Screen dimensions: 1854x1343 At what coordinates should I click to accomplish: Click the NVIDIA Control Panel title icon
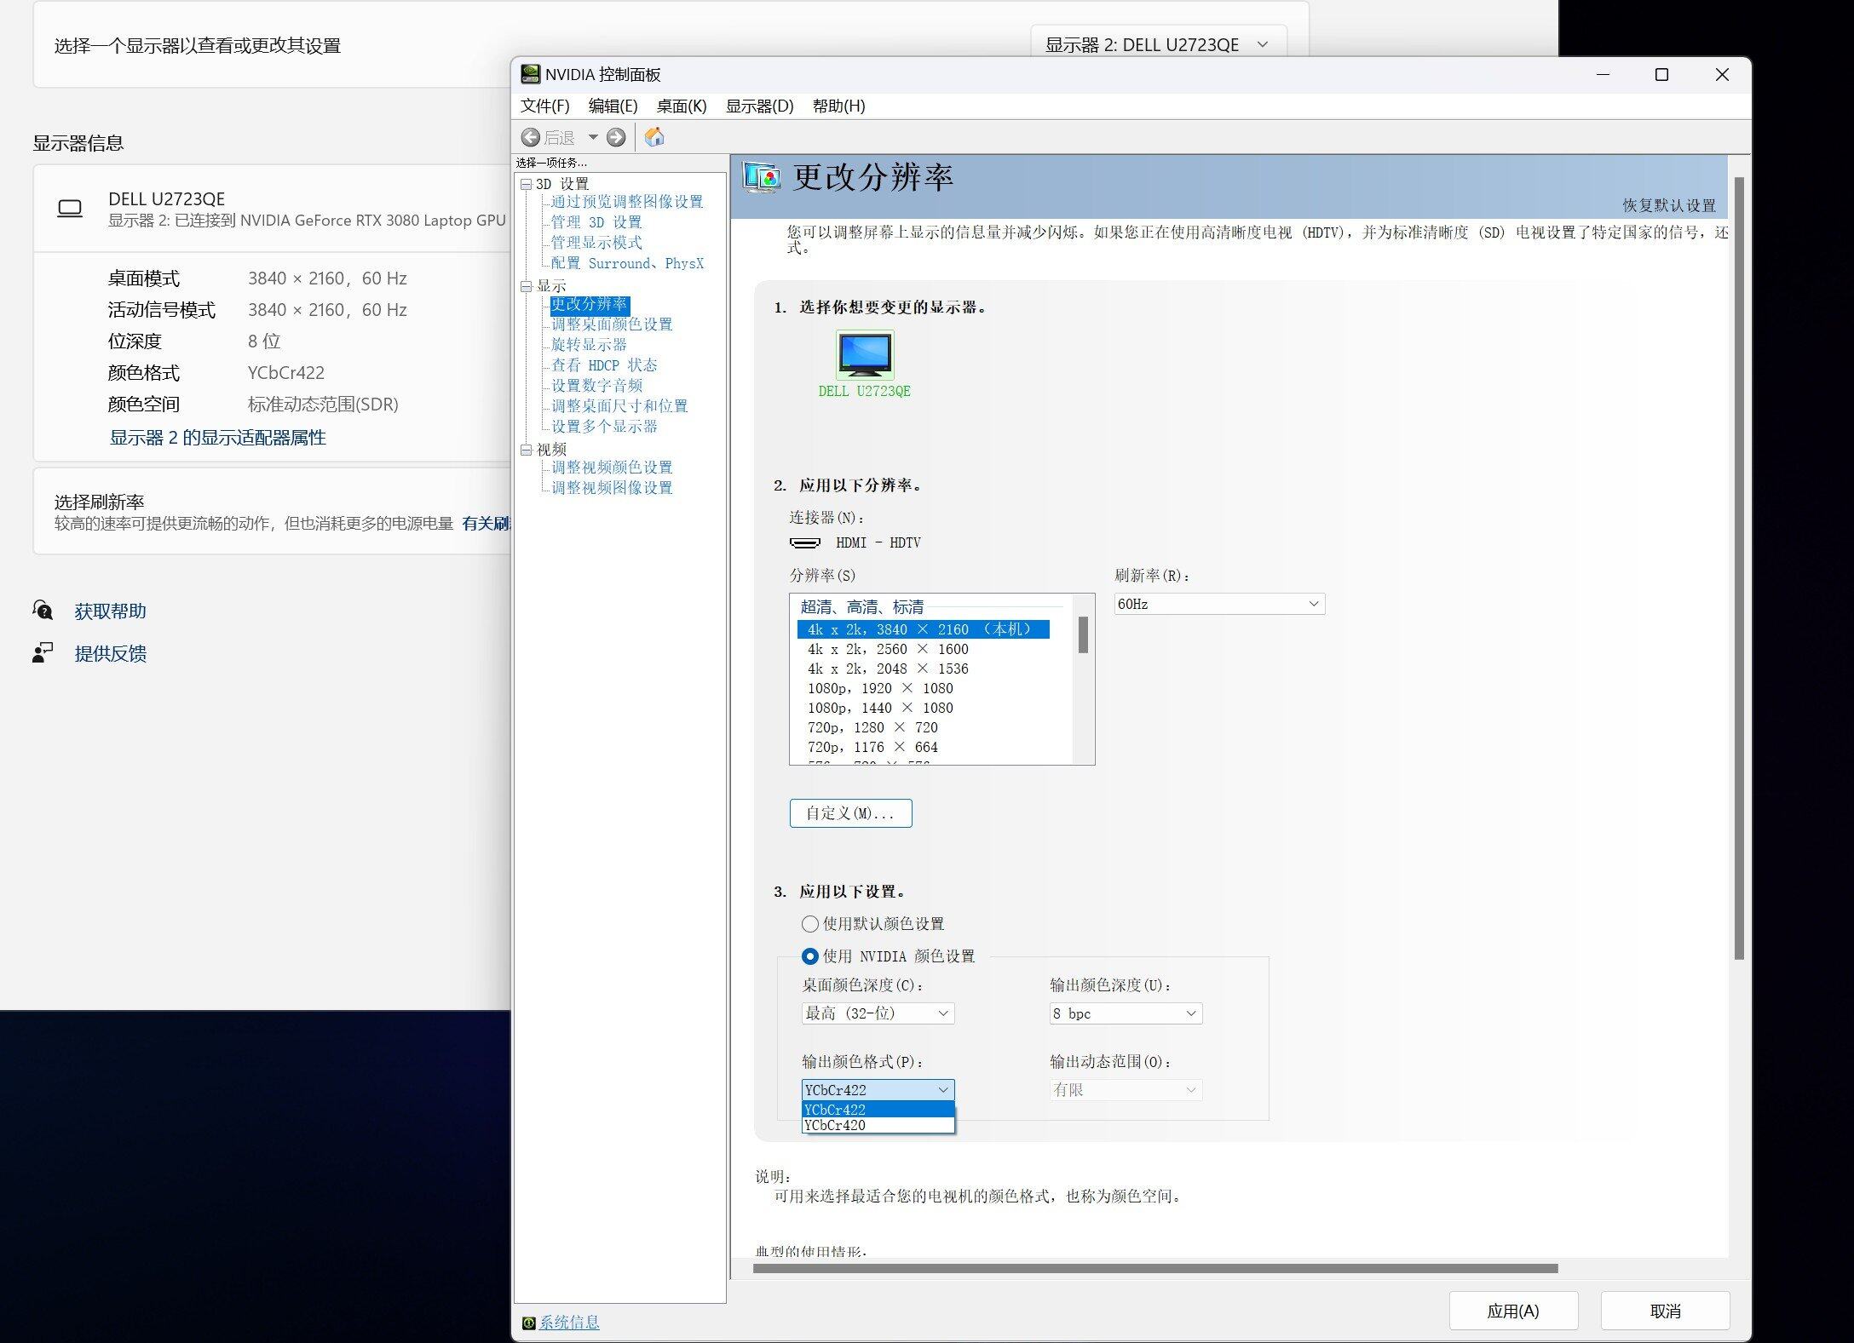530,74
